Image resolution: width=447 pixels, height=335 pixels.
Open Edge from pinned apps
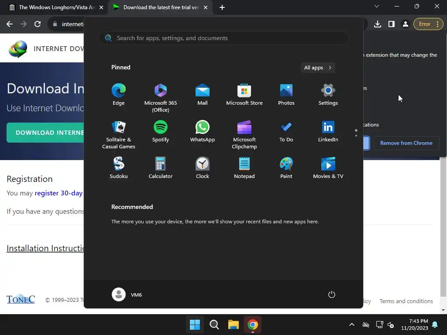(119, 95)
